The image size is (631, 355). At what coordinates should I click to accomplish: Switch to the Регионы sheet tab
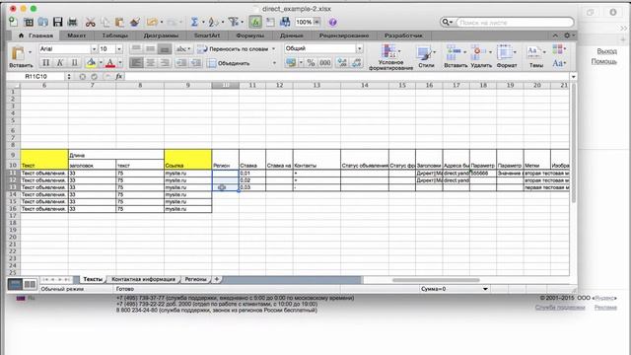point(195,279)
